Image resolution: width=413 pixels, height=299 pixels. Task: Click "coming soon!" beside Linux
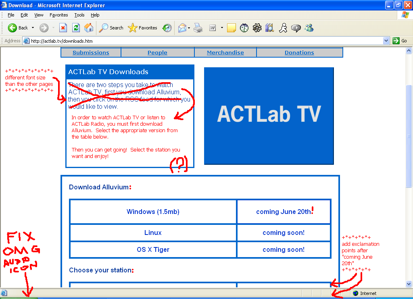click(284, 233)
